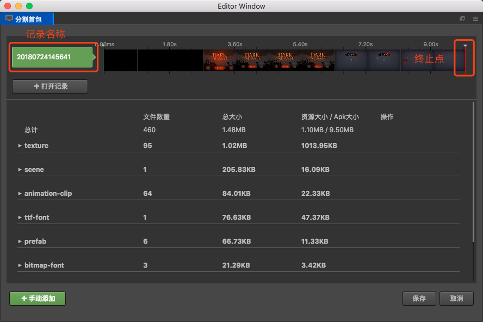
Task: Click bitmap-font size 21.29KB
Action: [x=236, y=265]
